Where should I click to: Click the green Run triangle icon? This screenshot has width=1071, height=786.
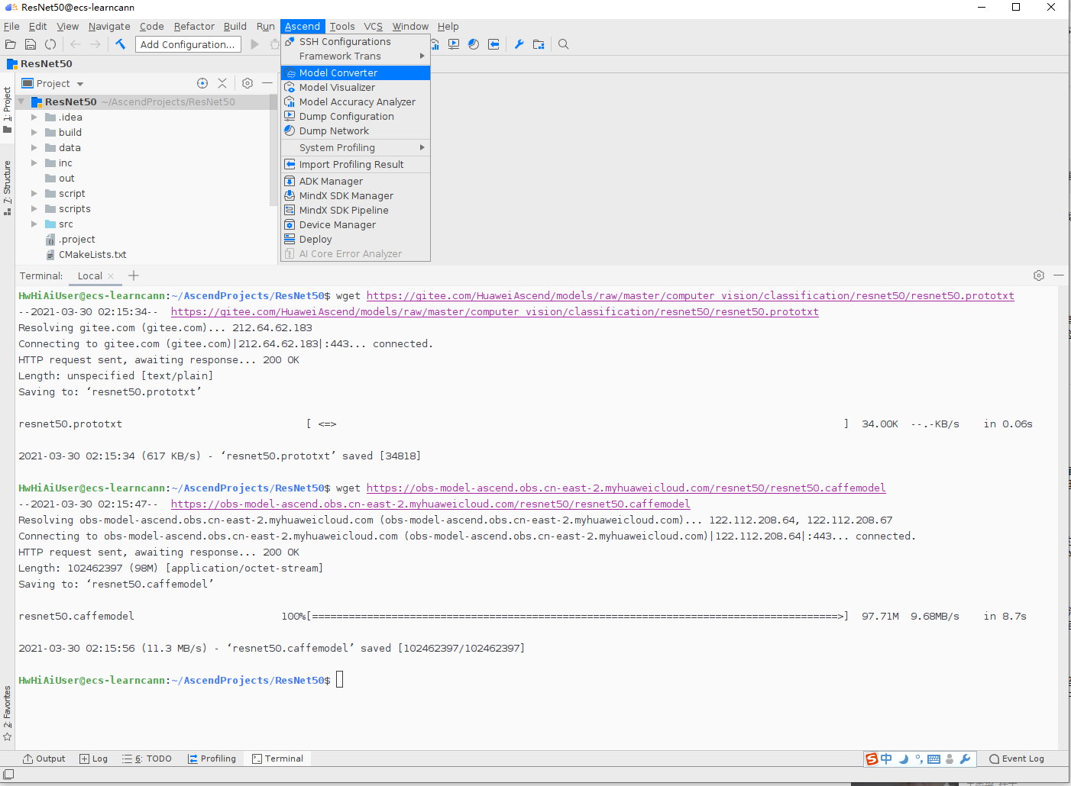coord(255,44)
